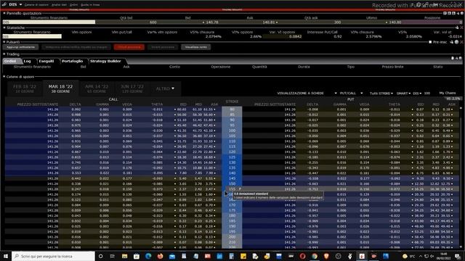Collapse the Statistiche section
Screen dimensions: 465x261
pos(4,28)
